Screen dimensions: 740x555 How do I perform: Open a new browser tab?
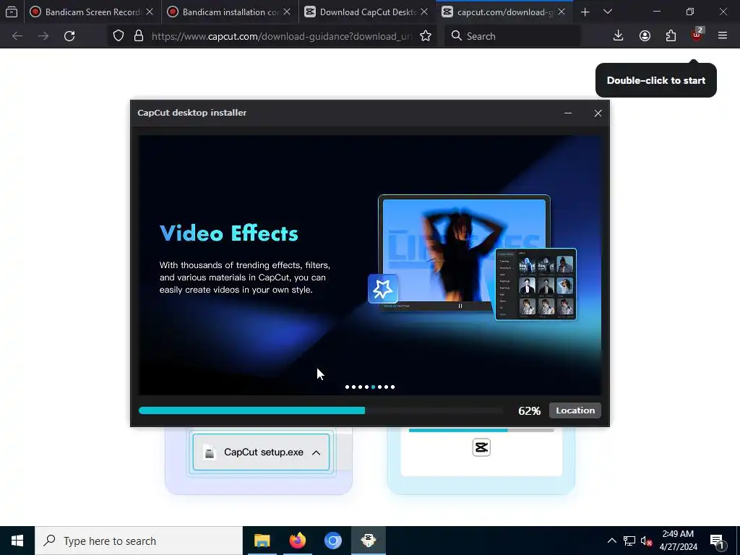585,12
